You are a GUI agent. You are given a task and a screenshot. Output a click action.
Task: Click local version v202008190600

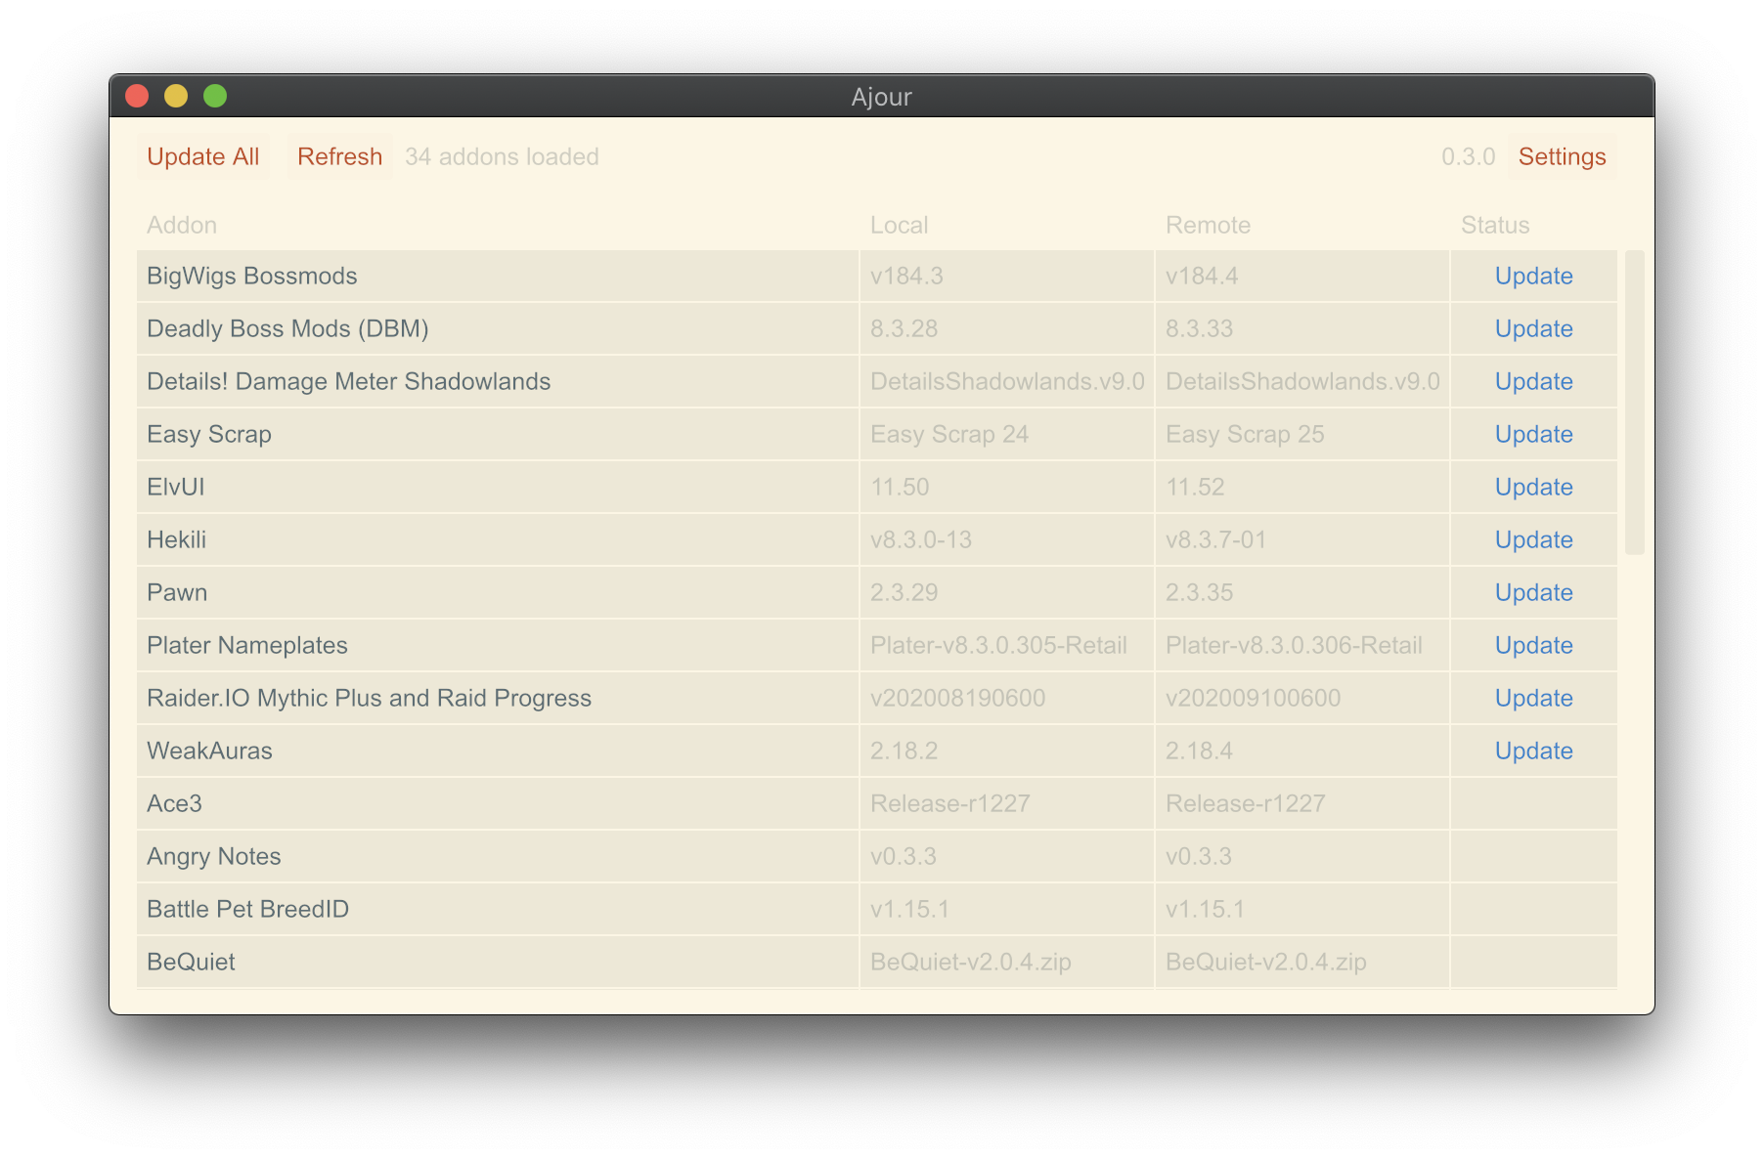[x=957, y=698]
